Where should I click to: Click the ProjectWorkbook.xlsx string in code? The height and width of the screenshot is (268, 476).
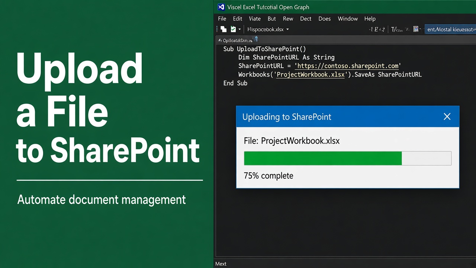pos(311,74)
